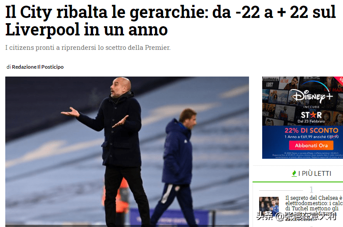Click the Love, Victor poster in the ad

289,83
